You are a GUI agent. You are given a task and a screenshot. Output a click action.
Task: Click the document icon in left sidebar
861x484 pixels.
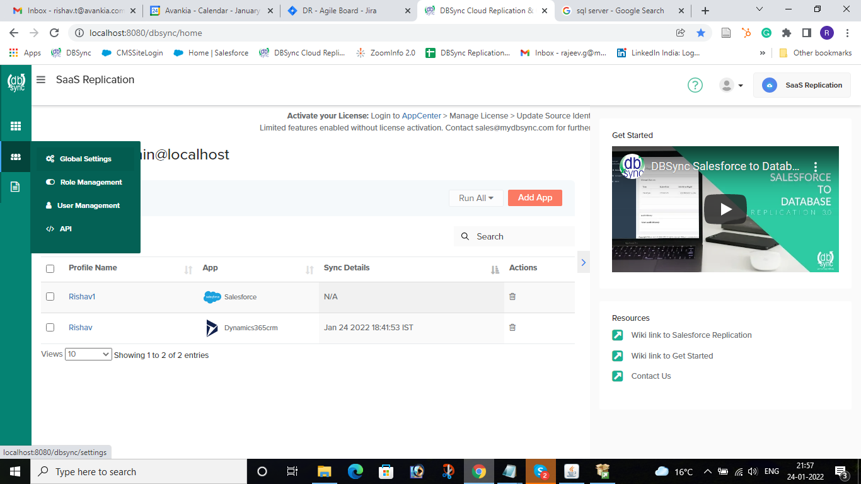pos(16,187)
